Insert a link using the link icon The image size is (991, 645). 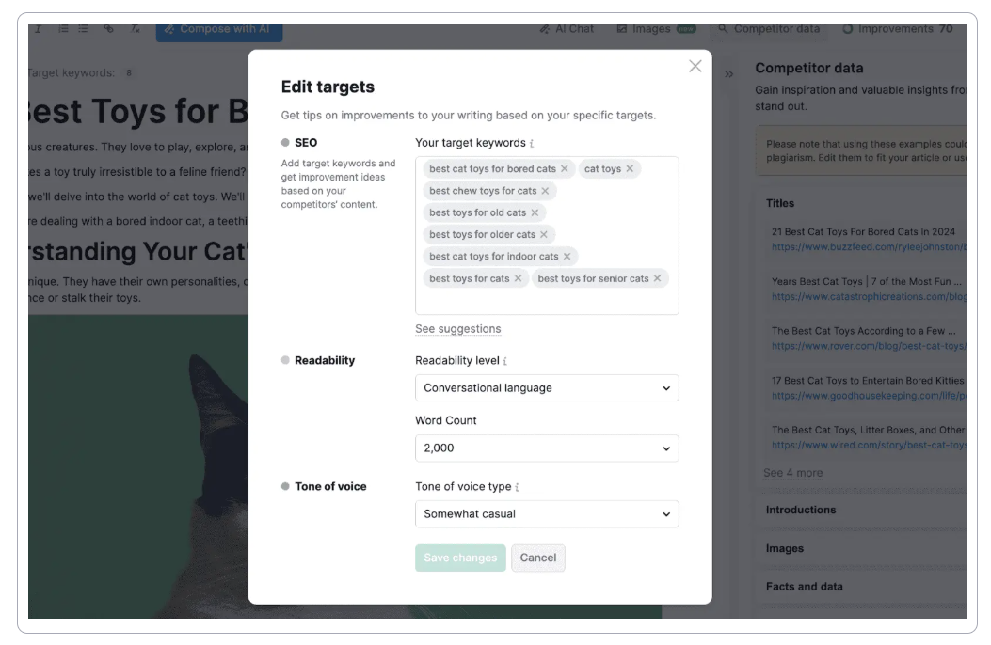coord(108,28)
